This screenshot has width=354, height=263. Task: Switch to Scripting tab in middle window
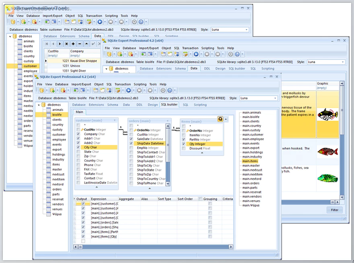pos(268,68)
